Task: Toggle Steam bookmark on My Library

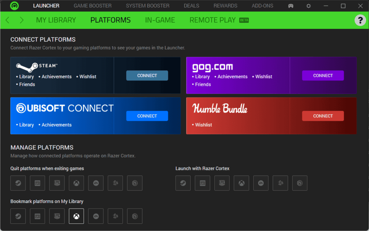Action: [x=18, y=216]
